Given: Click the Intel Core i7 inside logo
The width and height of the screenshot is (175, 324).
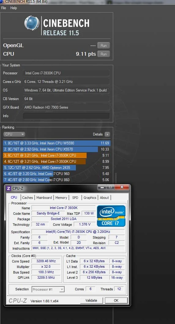Looking at the screenshot, I should click(x=111, y=216).
